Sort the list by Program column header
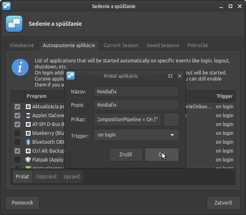The image size is (246, 215). (37, 96)
